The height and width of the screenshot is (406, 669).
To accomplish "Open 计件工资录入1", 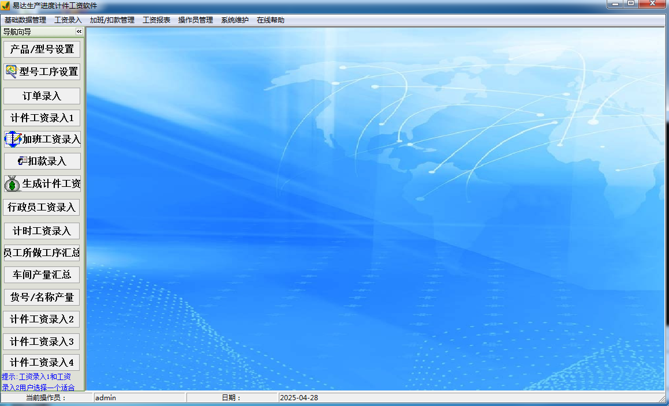I will pyautogui.click(x=41, y=118).
